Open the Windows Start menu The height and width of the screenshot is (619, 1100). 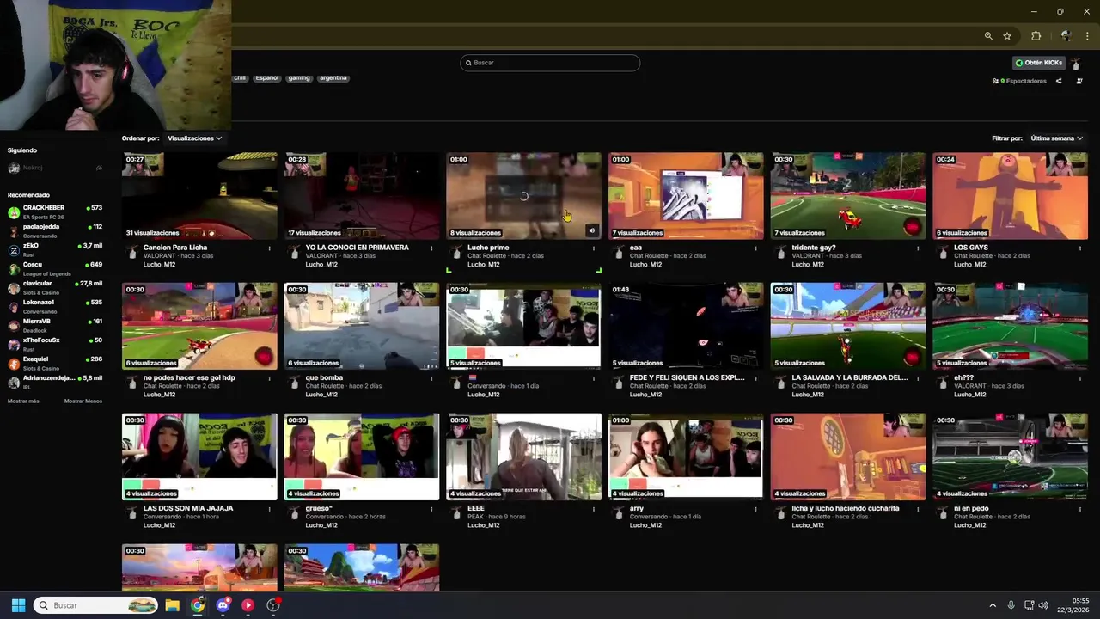18,605
